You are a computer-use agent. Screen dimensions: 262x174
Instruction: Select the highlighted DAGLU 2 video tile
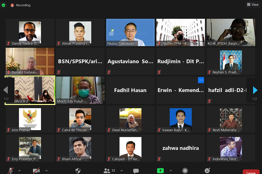click(x=30, y=90)
